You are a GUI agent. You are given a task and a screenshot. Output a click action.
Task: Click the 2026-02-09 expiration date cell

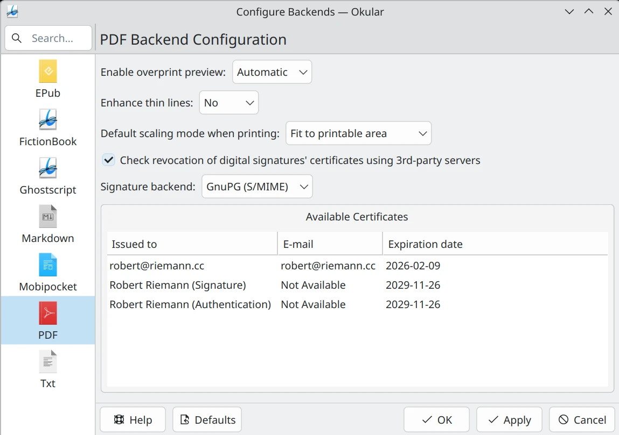click(x=413, y=266)
